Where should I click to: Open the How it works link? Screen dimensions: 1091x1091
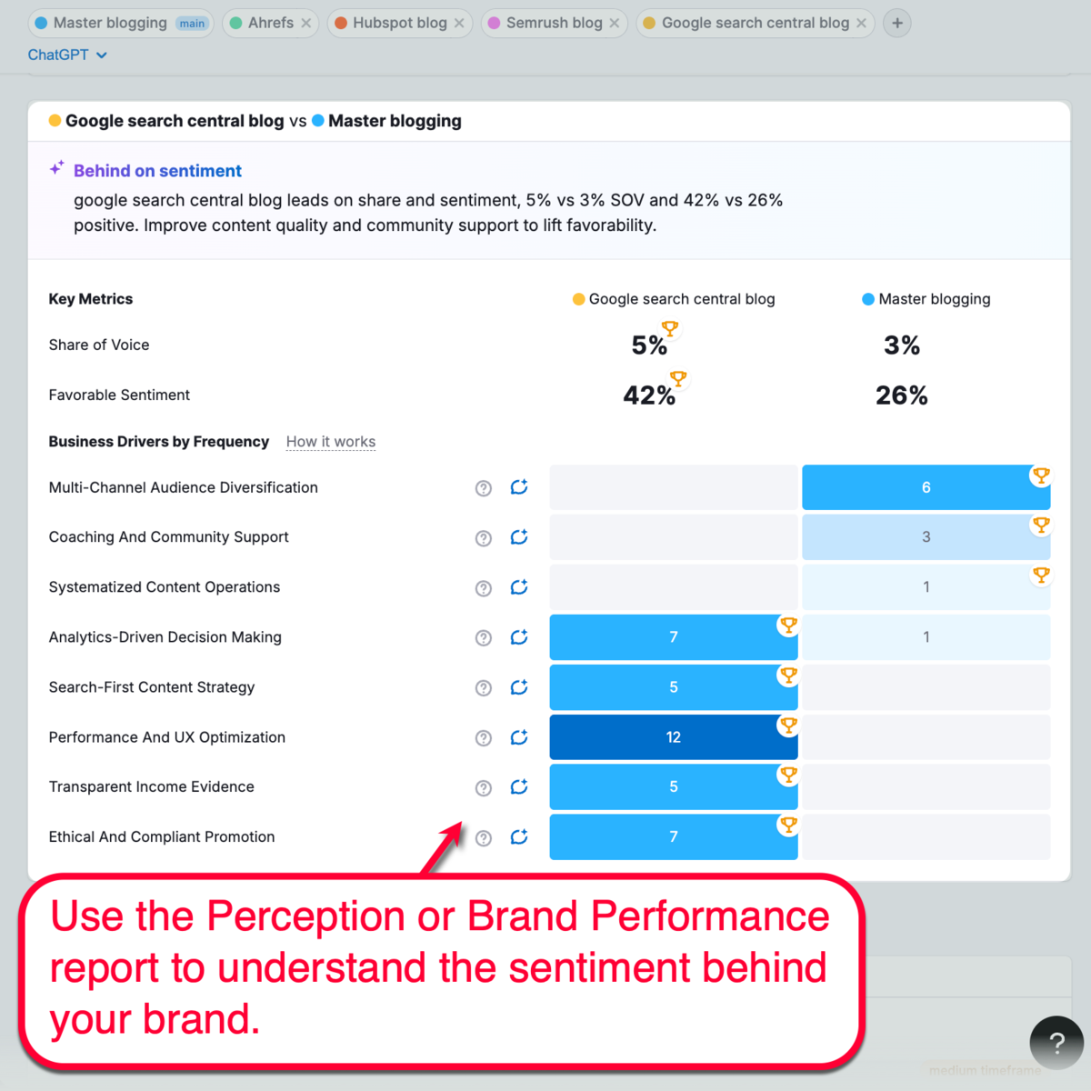330,442
